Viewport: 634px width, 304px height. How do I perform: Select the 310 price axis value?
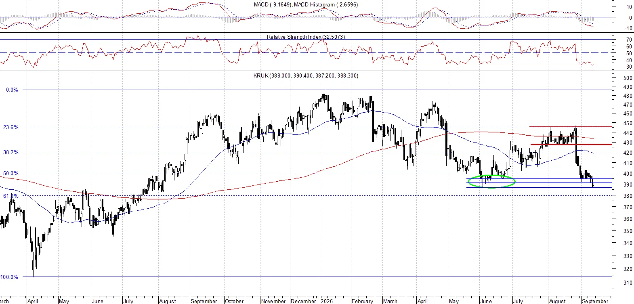(628, 283)
